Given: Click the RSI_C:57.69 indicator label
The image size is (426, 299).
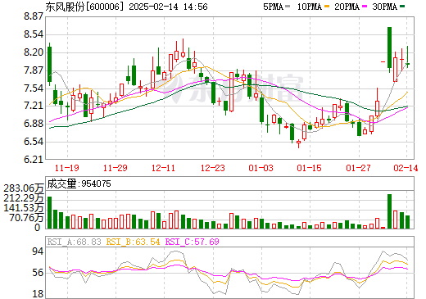Looking at the screenshot, I should [x=193, y=242].
